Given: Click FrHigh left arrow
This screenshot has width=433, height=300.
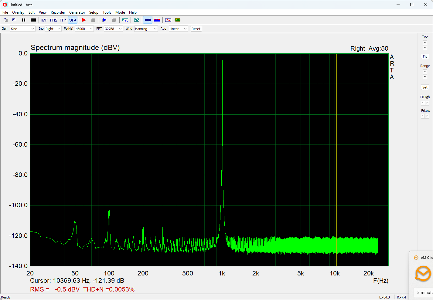Looking at the screenshot, I should [423, 103].
